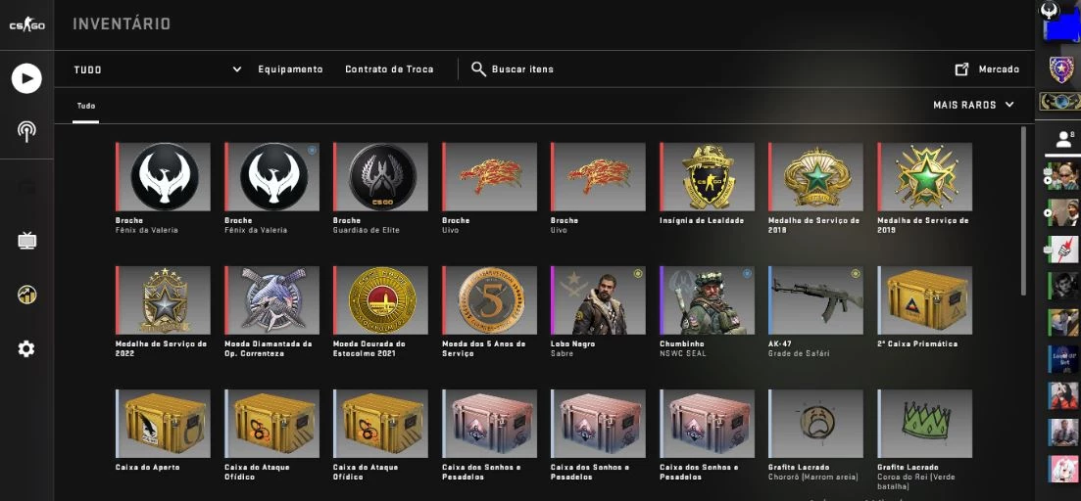Open the Mercado link
The image size is (1081, 501).
pos(999,69)
